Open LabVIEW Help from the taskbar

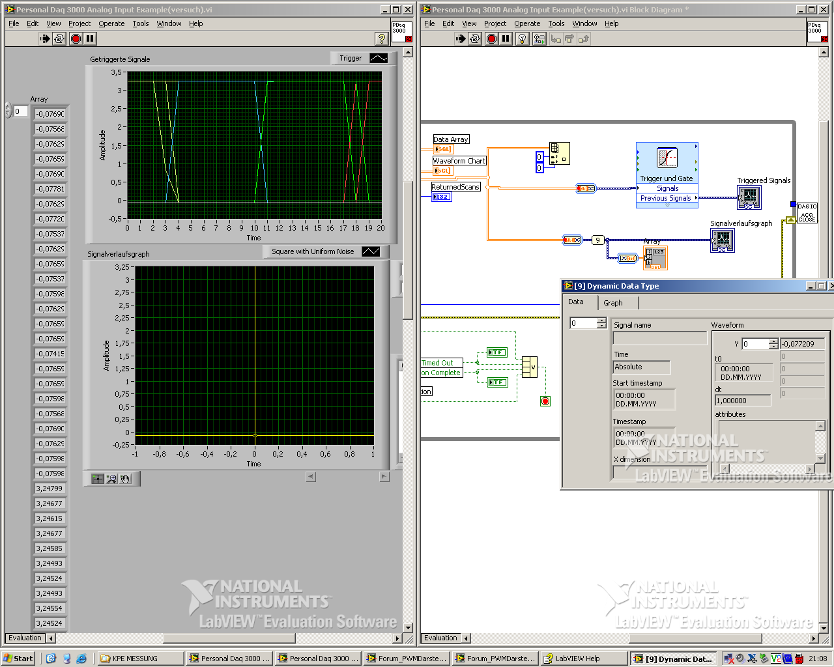[x=577, y=659]
